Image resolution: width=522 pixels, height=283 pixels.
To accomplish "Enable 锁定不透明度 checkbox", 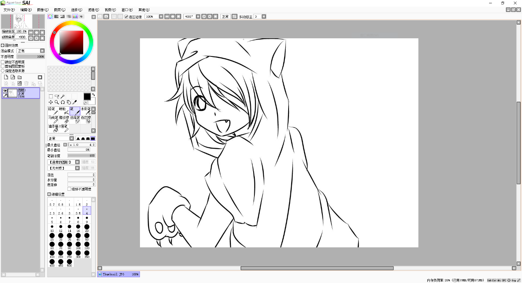I will 3,62.
